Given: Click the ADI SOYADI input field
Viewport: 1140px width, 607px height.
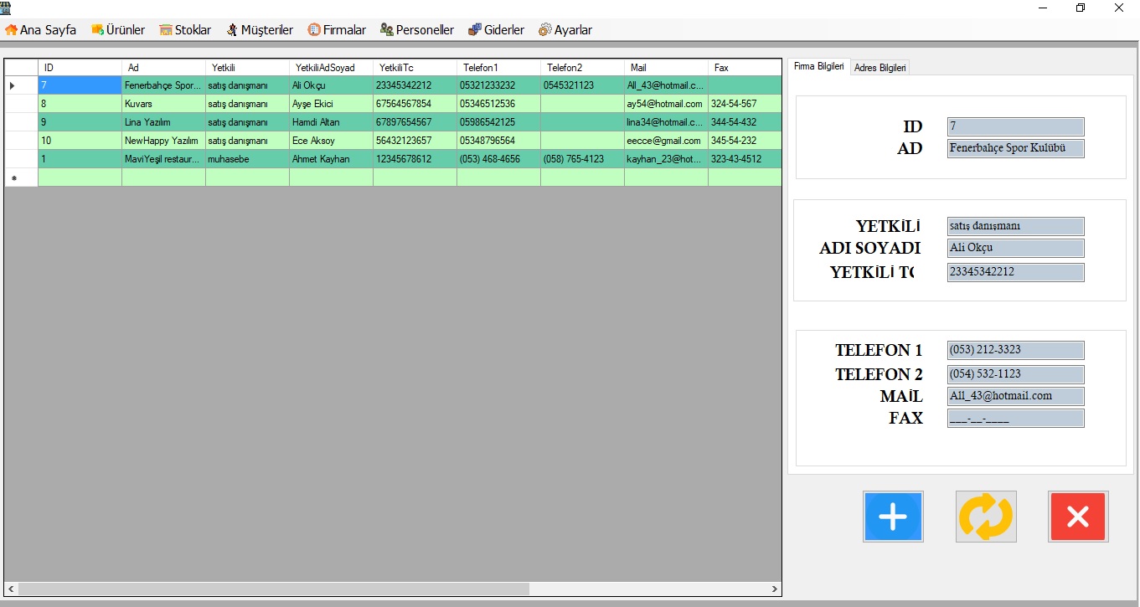Looking at the screenshot, I should point(1016,248).
